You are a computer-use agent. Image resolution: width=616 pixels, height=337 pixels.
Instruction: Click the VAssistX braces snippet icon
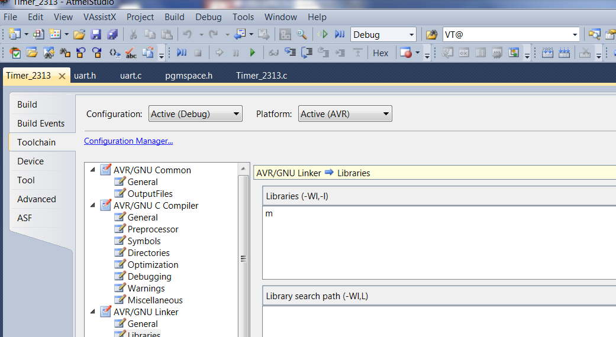click(115, 53)
